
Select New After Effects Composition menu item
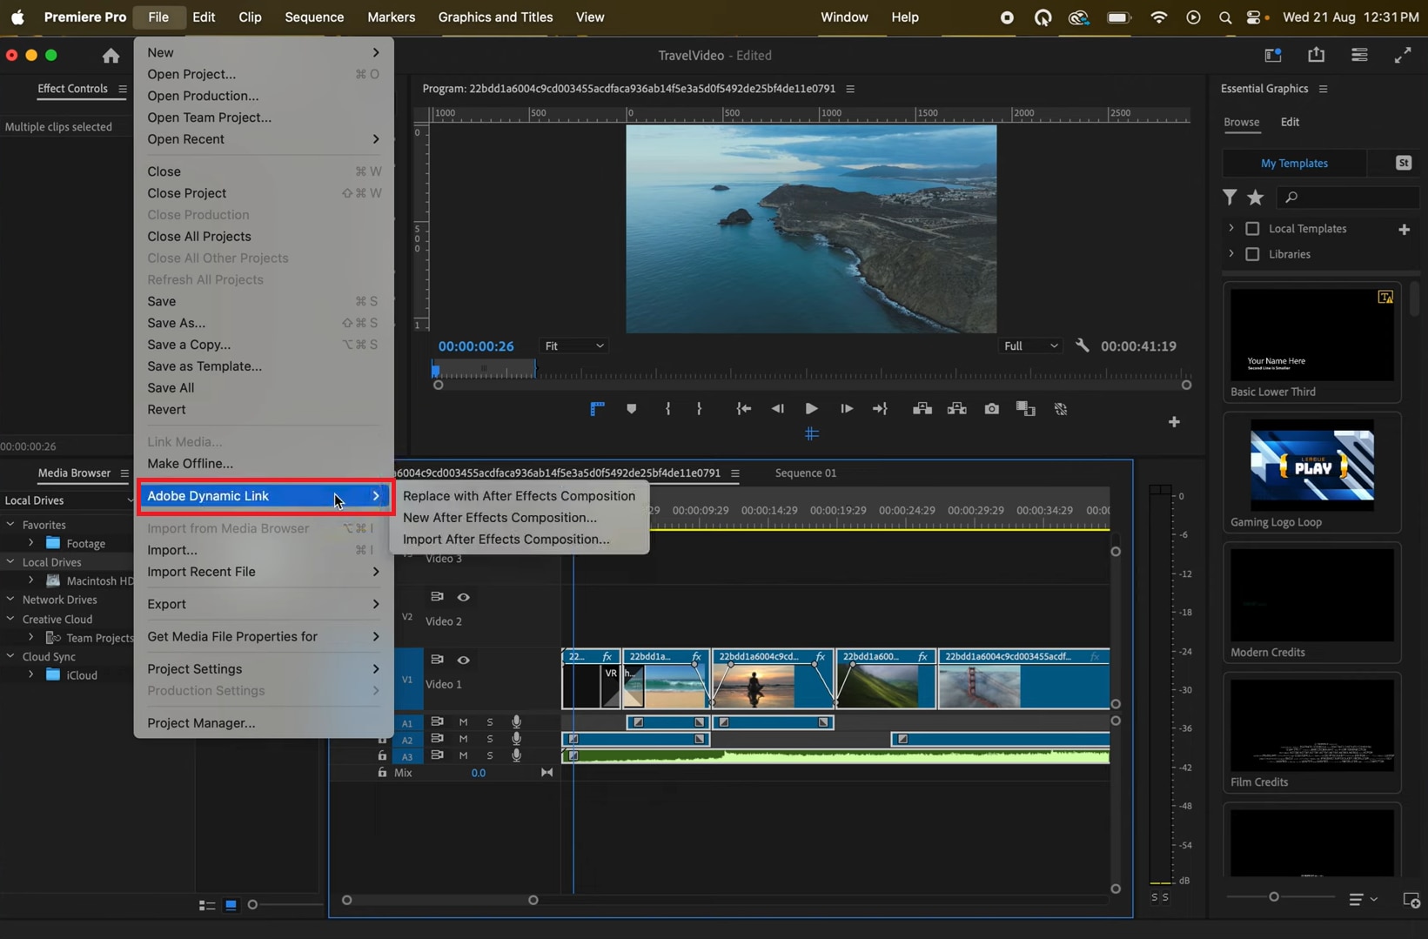pos(499,517)
